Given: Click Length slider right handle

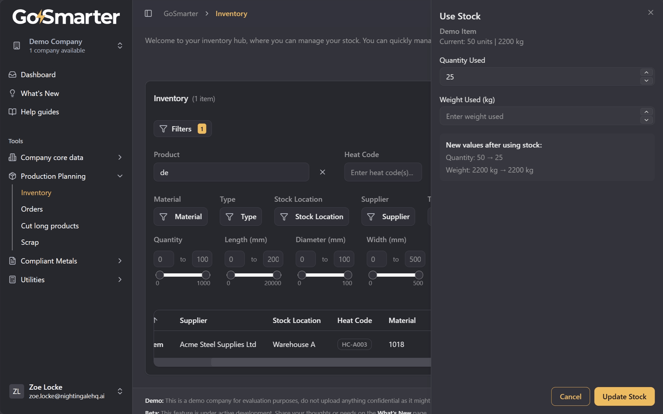Looking at the screenshot, I should tap(277, 275).
